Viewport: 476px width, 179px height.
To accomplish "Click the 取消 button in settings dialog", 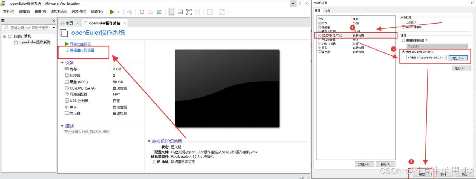I will [443, 174].
